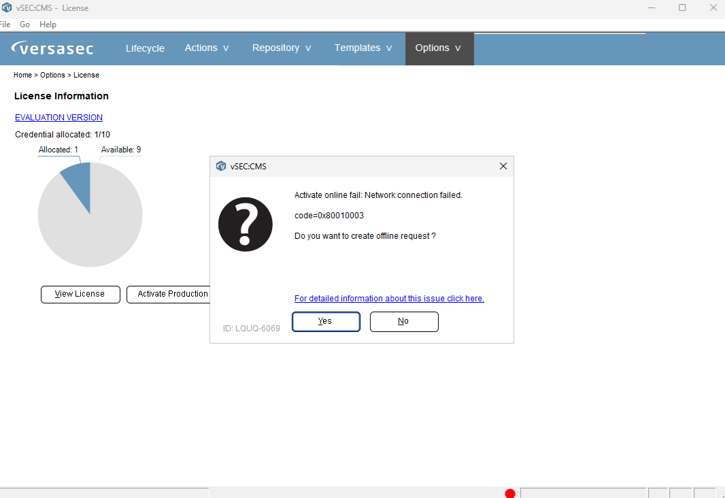The height and width of the screenshot is (498, 725).
Task: Expand the Templates dropdown menu
Action: pos(363,48)
